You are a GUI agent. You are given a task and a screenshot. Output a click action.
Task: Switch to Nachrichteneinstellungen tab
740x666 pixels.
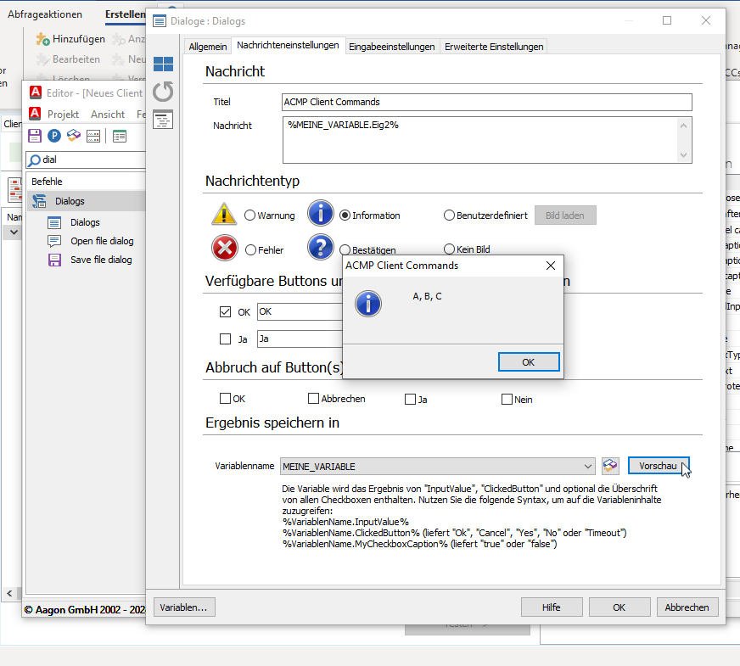(288, 45)
